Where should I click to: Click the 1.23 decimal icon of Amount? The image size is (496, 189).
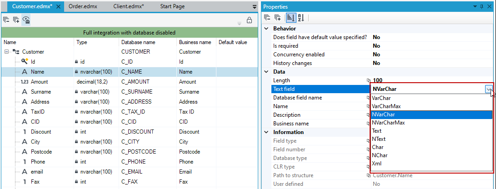coord(25,82)
